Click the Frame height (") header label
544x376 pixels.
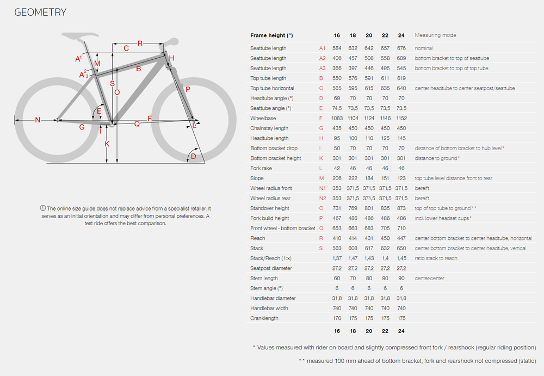click(x=271, y=35)
